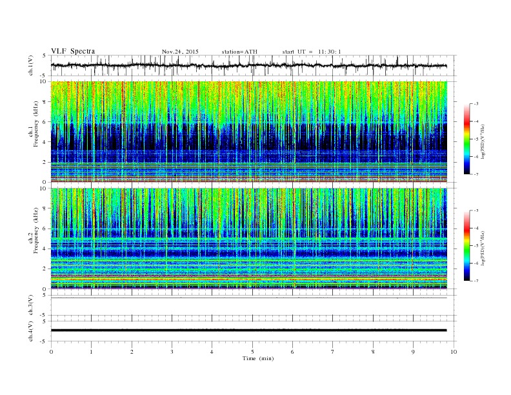The width and height of the screenshot is (511, 395).
Task: Click the "-7" tick on upper color bar
Action: (476, 174)
